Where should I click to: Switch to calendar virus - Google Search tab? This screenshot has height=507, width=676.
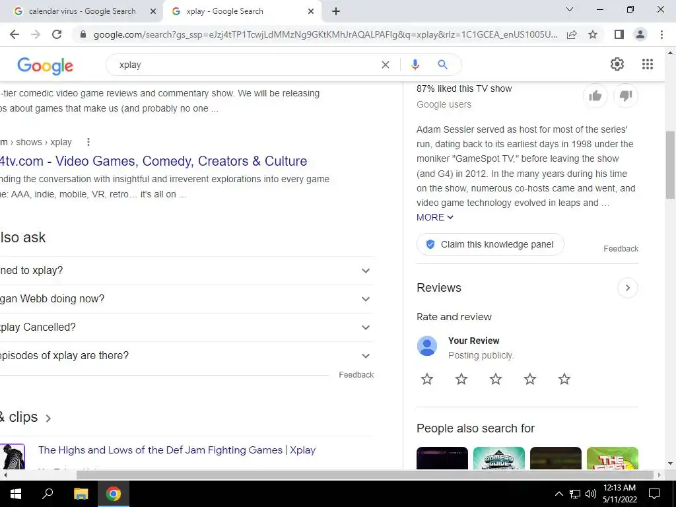click(x=82, y=11)
